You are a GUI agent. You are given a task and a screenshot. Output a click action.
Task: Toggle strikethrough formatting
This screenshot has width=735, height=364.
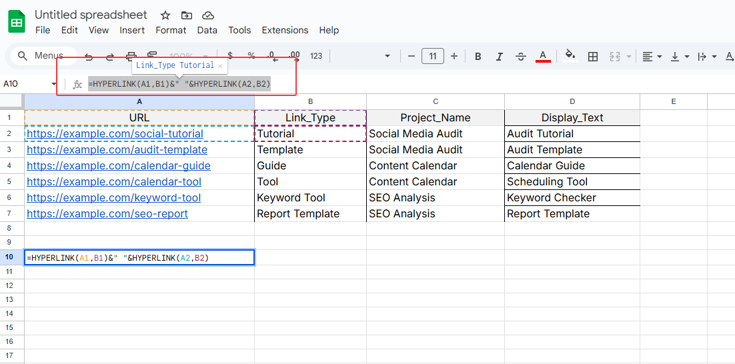[521, 57]
